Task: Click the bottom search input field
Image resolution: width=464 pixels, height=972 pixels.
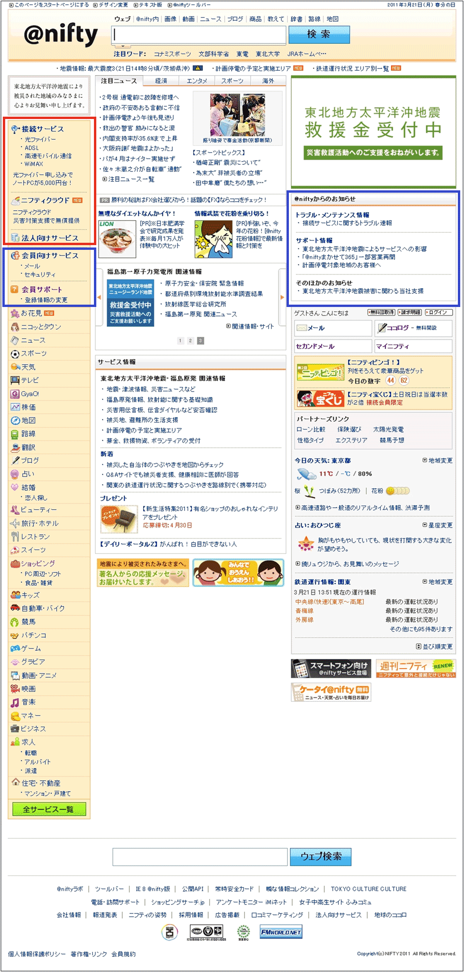Action: pyautogui.click(x=200, y=857)
